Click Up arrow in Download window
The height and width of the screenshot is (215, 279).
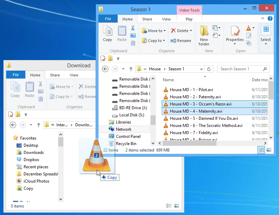coord(39,125)
